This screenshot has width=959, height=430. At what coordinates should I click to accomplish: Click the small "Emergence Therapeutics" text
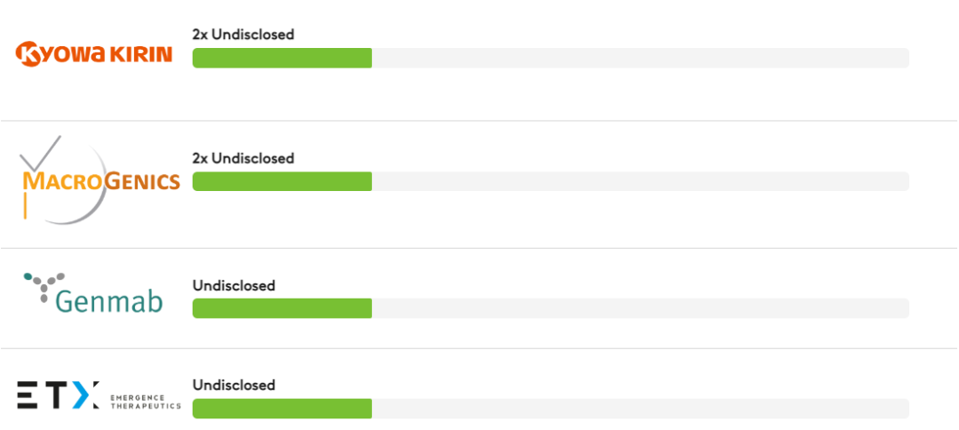[x=145, y=401]
